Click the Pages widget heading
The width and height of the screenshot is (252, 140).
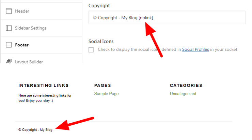(x=103, y=85)
